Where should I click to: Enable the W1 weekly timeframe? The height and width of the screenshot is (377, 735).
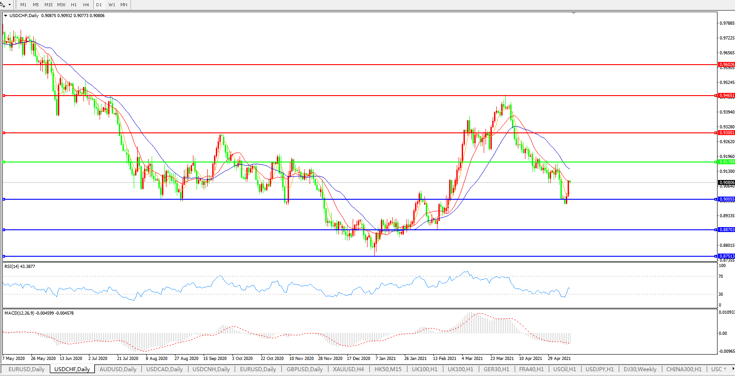(x=112, y=5)
